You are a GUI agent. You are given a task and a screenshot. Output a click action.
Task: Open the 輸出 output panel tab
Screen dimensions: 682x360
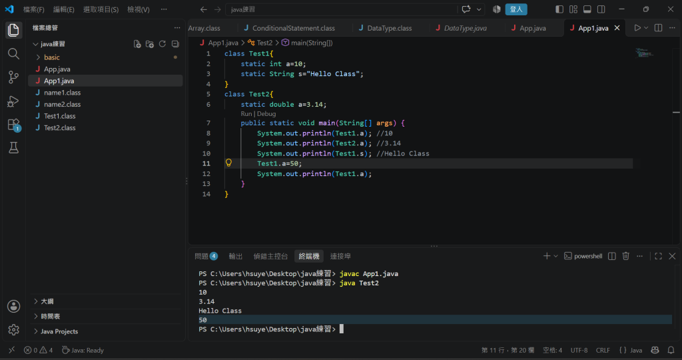pyautogui.click(x=235, y=256)
